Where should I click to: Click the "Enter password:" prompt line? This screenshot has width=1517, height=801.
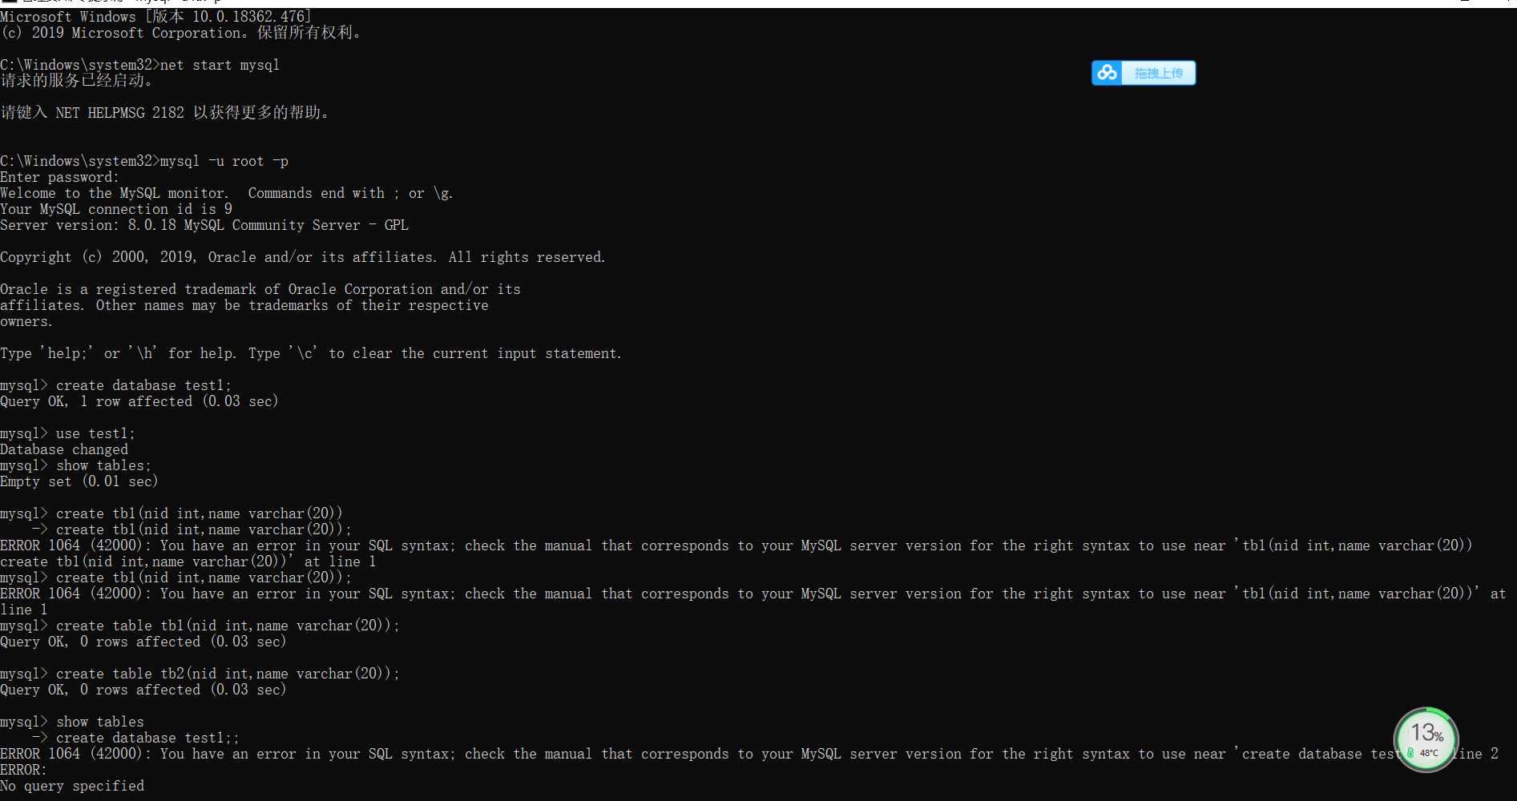[x=59, y=177]
